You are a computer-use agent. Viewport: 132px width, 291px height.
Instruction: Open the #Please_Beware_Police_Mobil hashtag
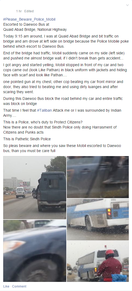(x=29, y=19)
